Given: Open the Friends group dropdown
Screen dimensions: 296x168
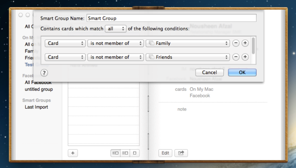Looking at the screenshot, I should 188,57.
